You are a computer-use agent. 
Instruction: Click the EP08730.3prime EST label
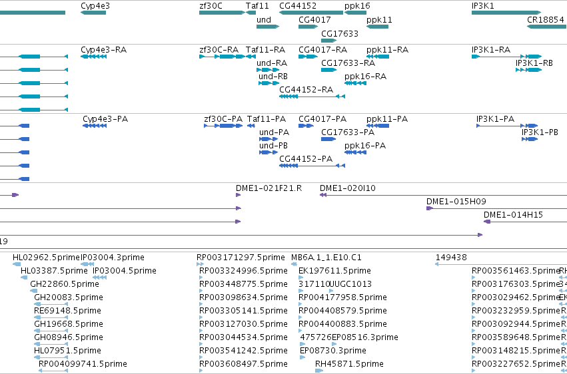tap(333, 351)
